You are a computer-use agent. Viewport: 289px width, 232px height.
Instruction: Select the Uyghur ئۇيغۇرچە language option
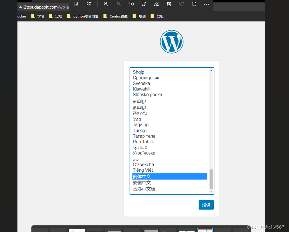coord(170,147)
